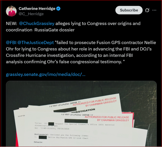Image resolution: width=162 pixels, height=147 pixels.
Task: Click the "Details:" label in the document
Action: click(x=38, y=142)
